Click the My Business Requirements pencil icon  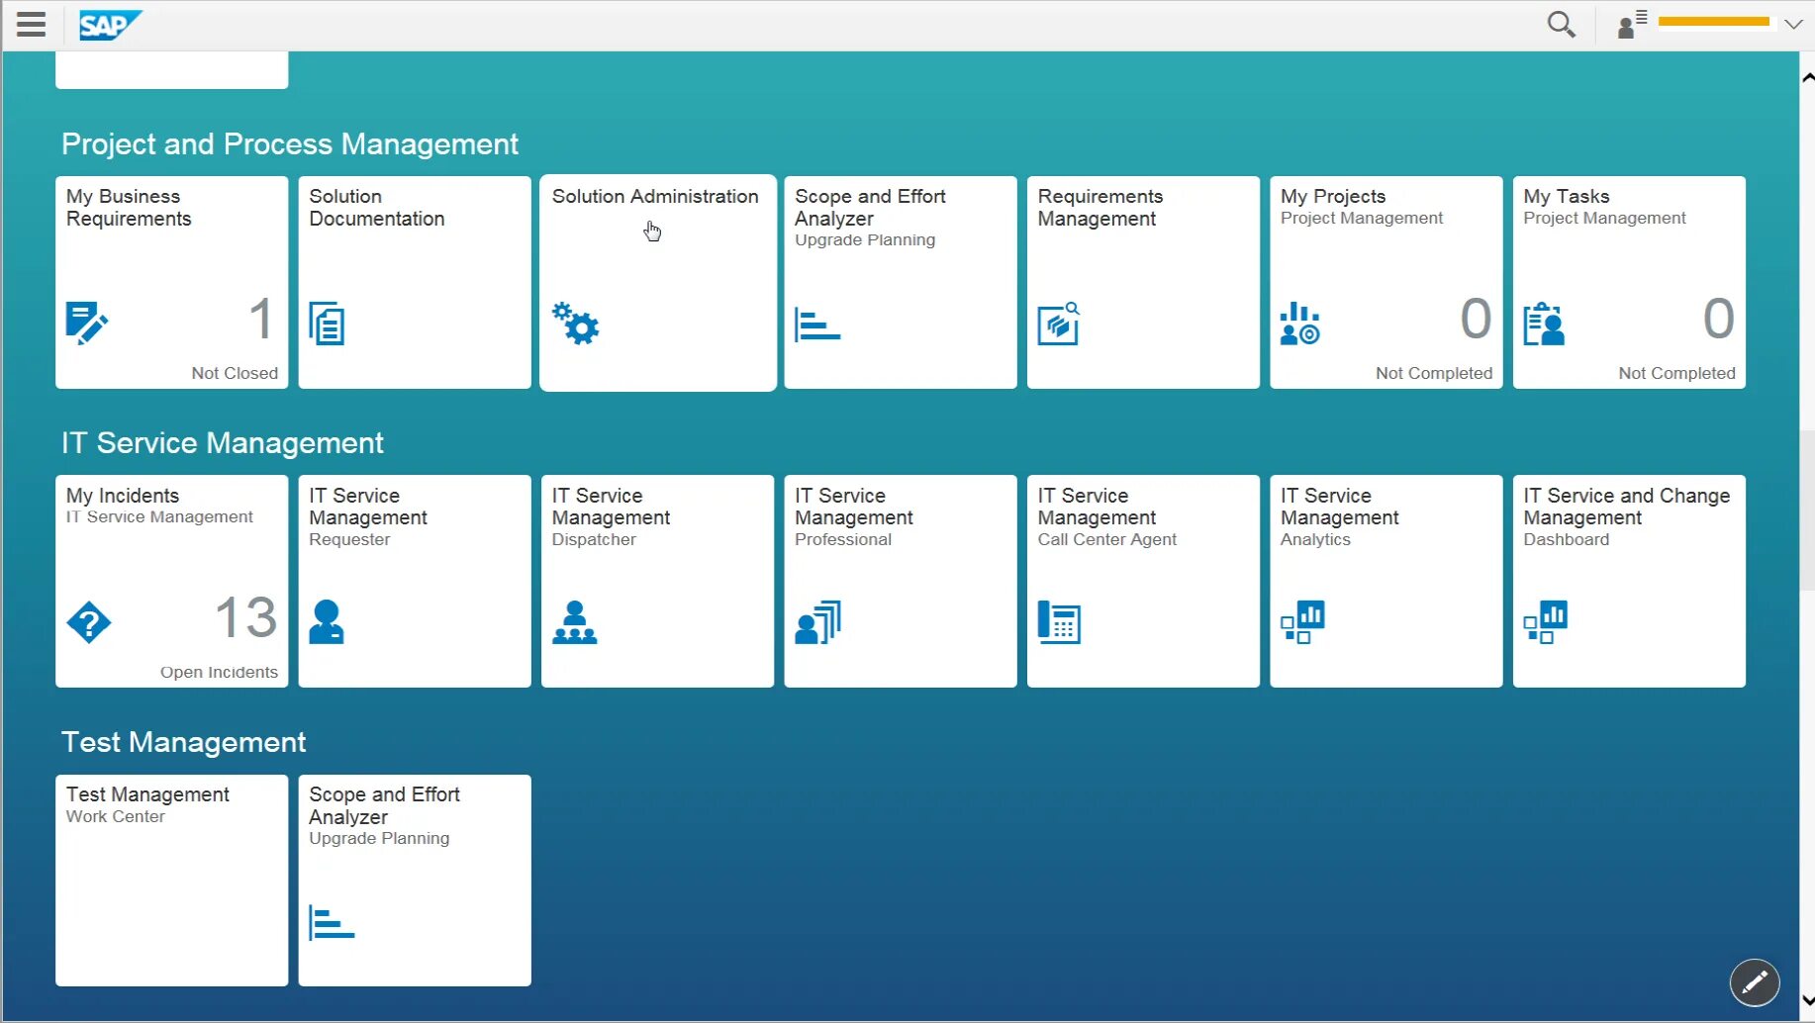[87, 324]
